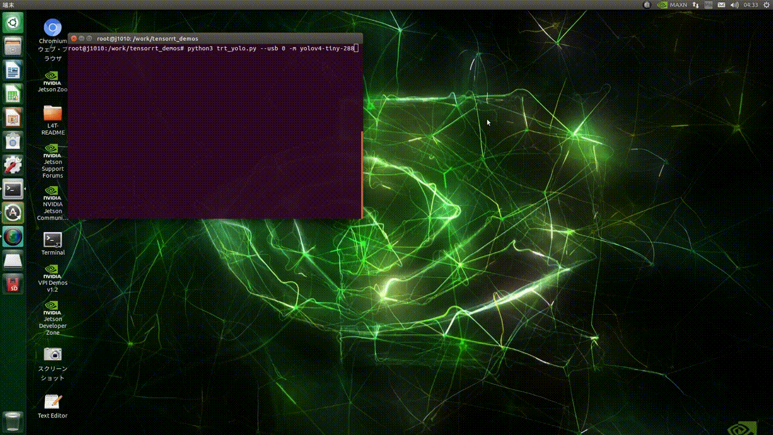
Task: Open the screenshot tool camera icon
Action: click(53, 354)
